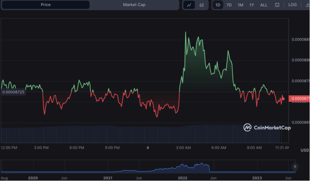Click the current price tag in red

[x=299, y=98]
